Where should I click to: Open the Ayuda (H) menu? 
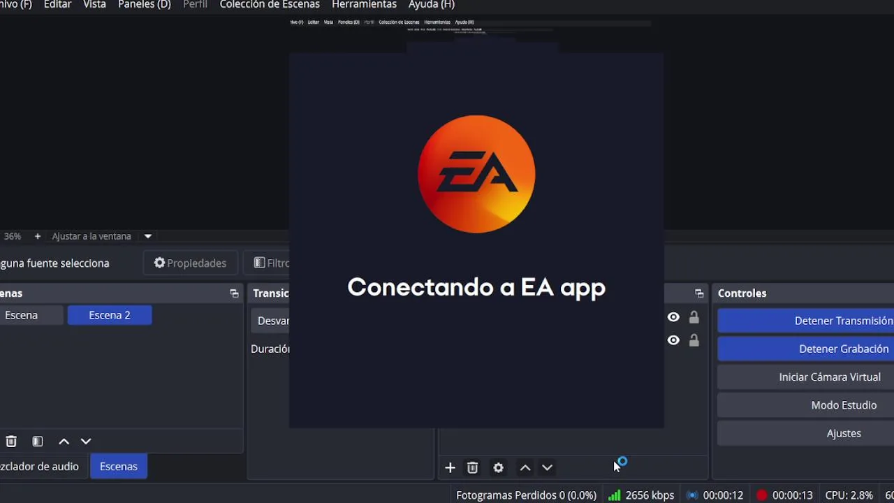pyautogui.click(x=431, y=5)
